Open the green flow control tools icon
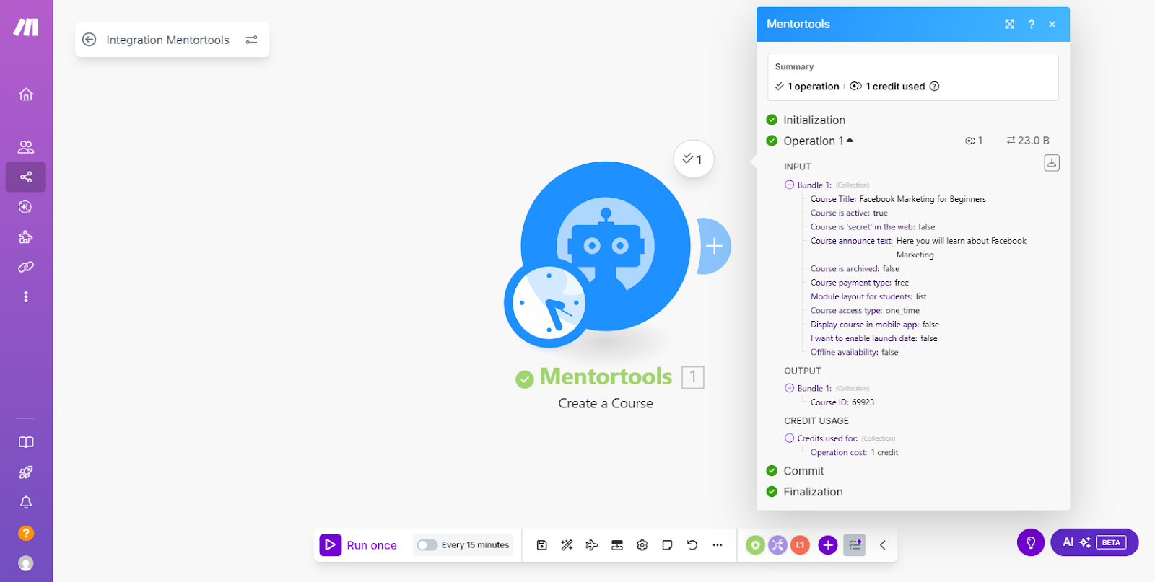The image size is (1155, 582). pyautogui.click(x=755, y=545)
